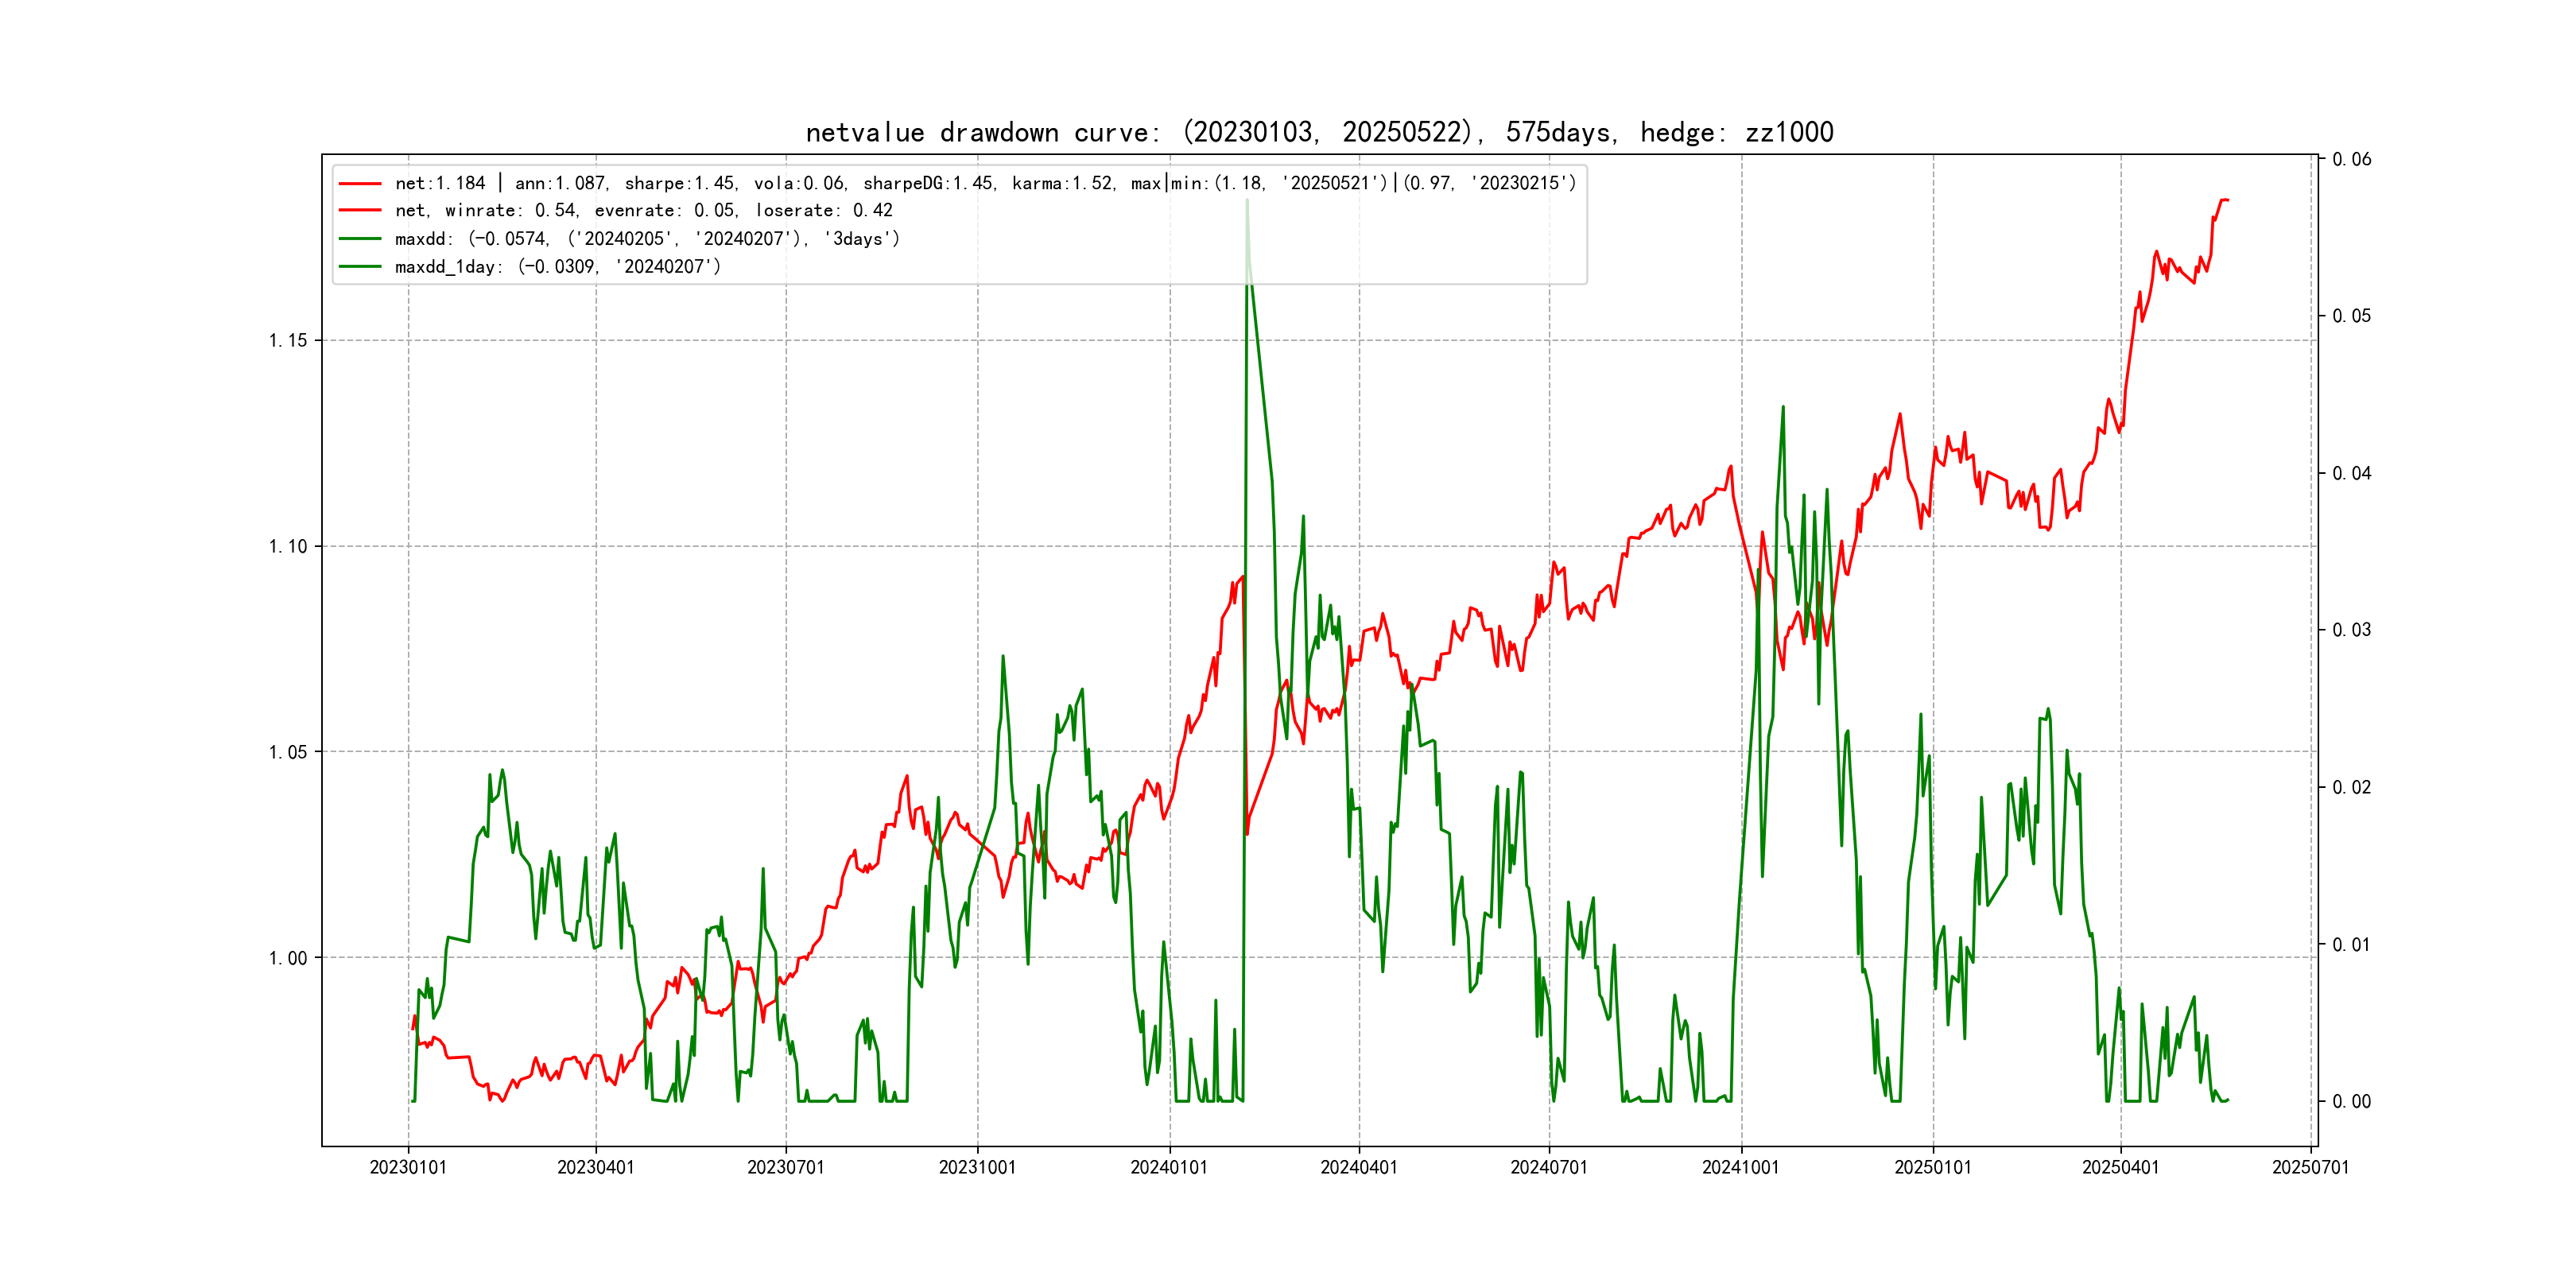Image resolution: width=2576 pixels, height=1288 pixels.
Task: Click the 20250701 x-axis date label
Action: pos(2310,1167)
